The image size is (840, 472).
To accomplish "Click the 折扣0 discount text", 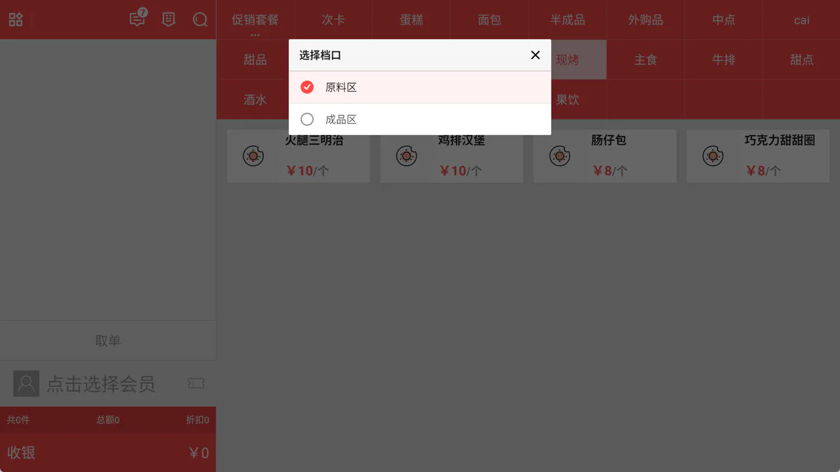I will pos(198,420).
